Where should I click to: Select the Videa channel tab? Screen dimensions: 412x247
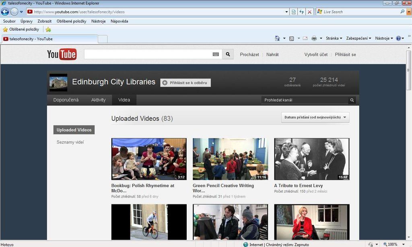coord(124,100)
